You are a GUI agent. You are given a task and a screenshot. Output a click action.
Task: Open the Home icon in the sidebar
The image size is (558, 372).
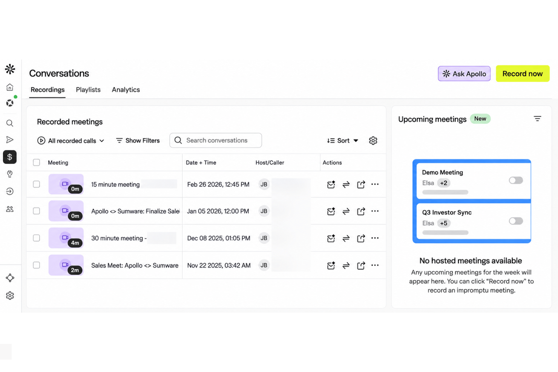point(10,87)
